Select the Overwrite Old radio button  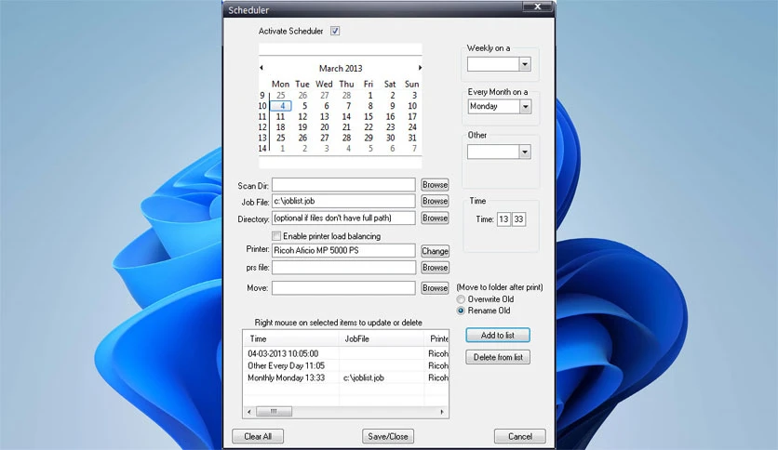(461, 299)
